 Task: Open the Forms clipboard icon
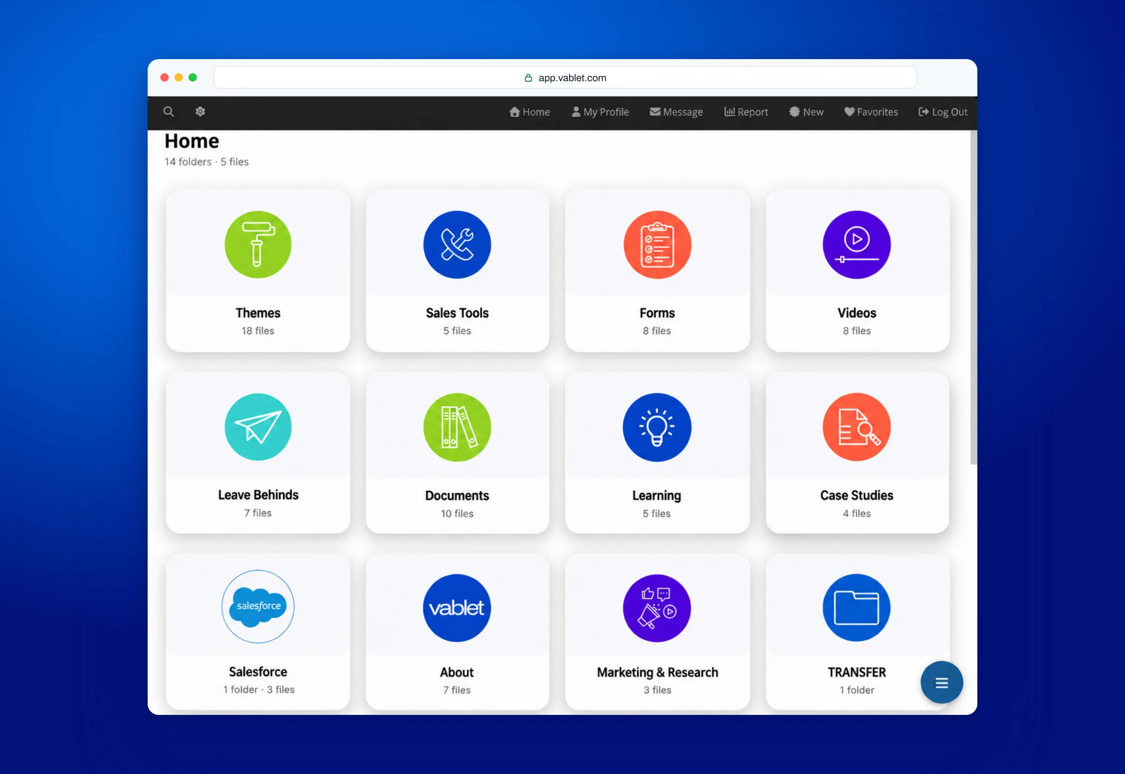pos(657,244)
